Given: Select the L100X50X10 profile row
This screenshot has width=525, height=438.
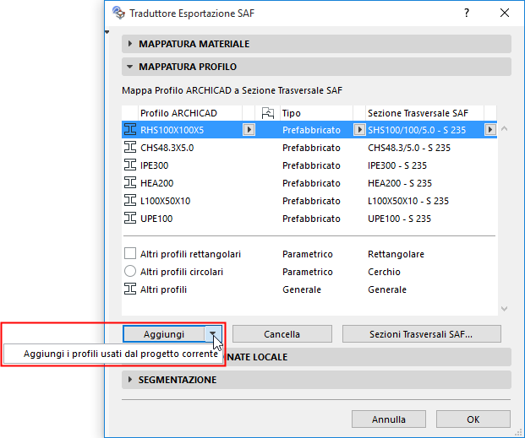Looking at the screenshot, I should pos(309,201).
